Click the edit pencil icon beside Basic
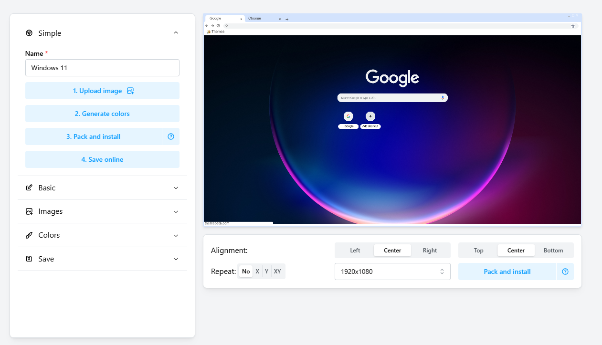Image resolution: width=602 pixels, height=345 pixels. [x=29, y=188]
